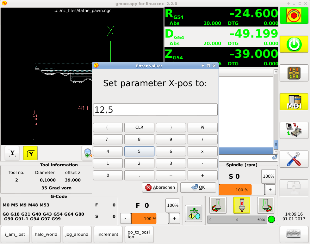Open auto mode with the CNC machine icon
310x244 pixels.
tap(294, 130)
